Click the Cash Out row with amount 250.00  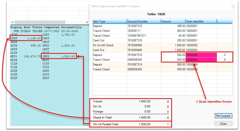tap(109, 40)
